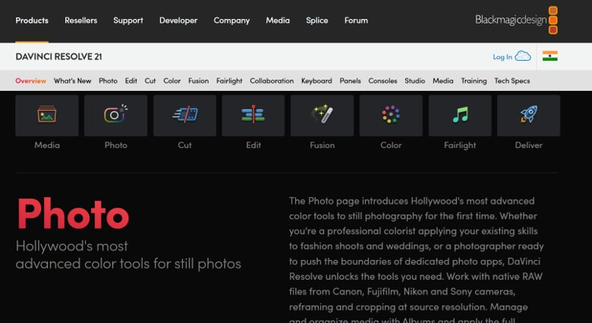Switch to the What's New tab
The height and width of the screenshot is (323, 592).
click(x=72, y=80)
